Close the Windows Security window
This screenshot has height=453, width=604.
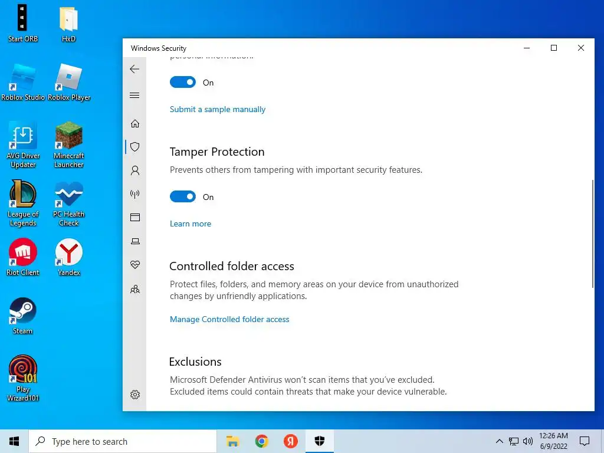tap(581, 48)
